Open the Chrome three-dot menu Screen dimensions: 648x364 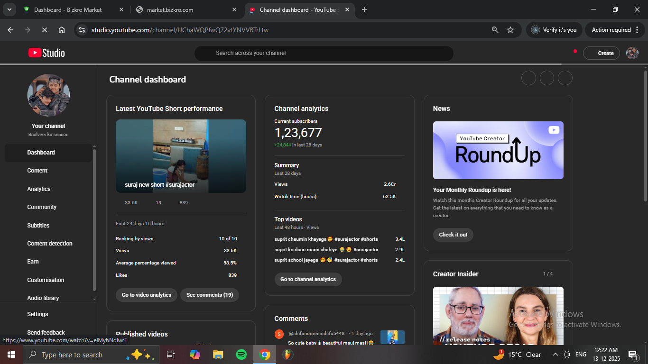[637, 30]
